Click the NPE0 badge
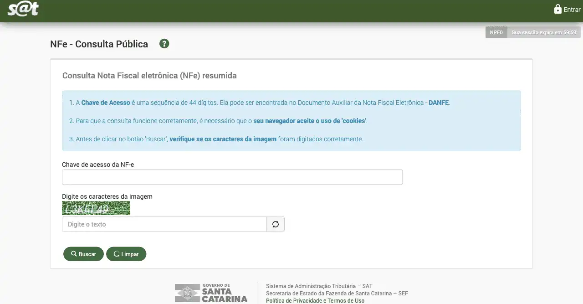The height and width of the screenshot is (304, 583). click(x=496, y=32)
